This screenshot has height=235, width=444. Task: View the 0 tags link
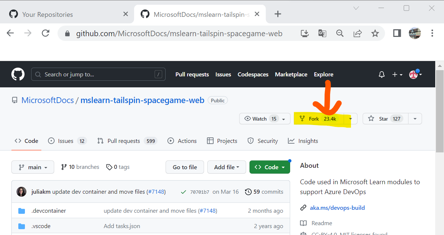[118, 167]
